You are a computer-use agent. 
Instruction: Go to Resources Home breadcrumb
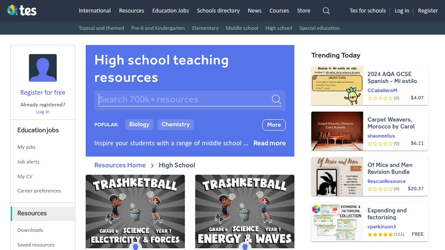tap(120, 165)
